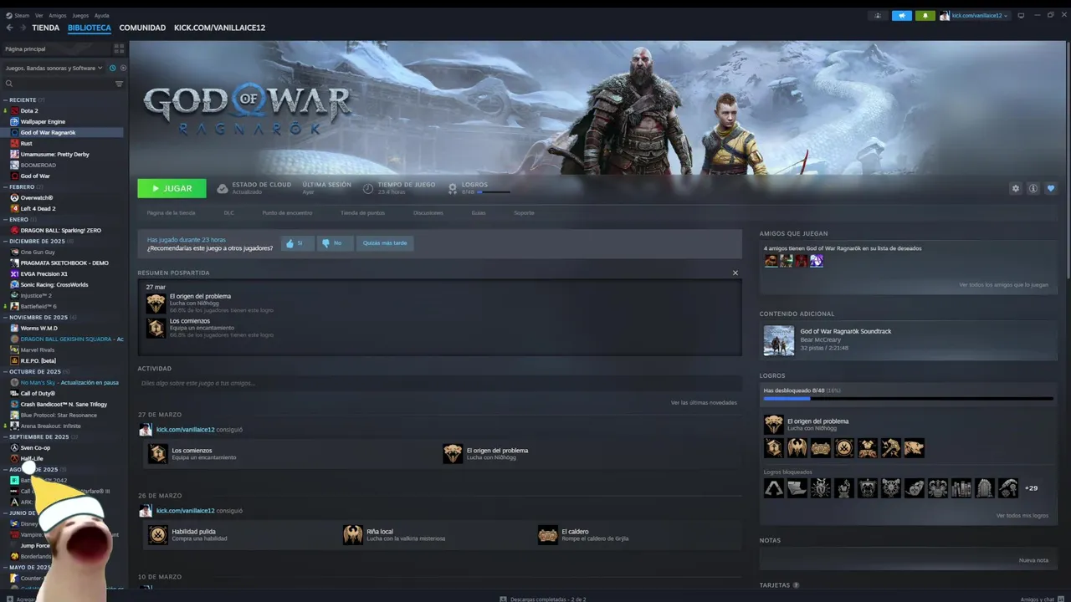Click the library search field
1071x602 pixels.
click(x=59, y=84)
